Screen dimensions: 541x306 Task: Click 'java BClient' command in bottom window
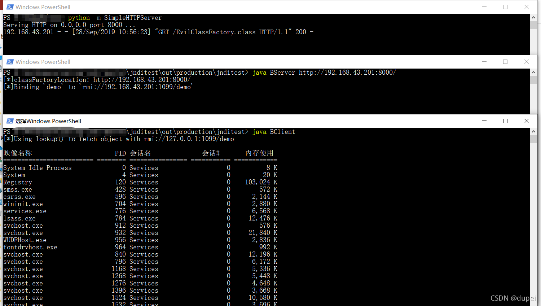click(x=274, y=132)
